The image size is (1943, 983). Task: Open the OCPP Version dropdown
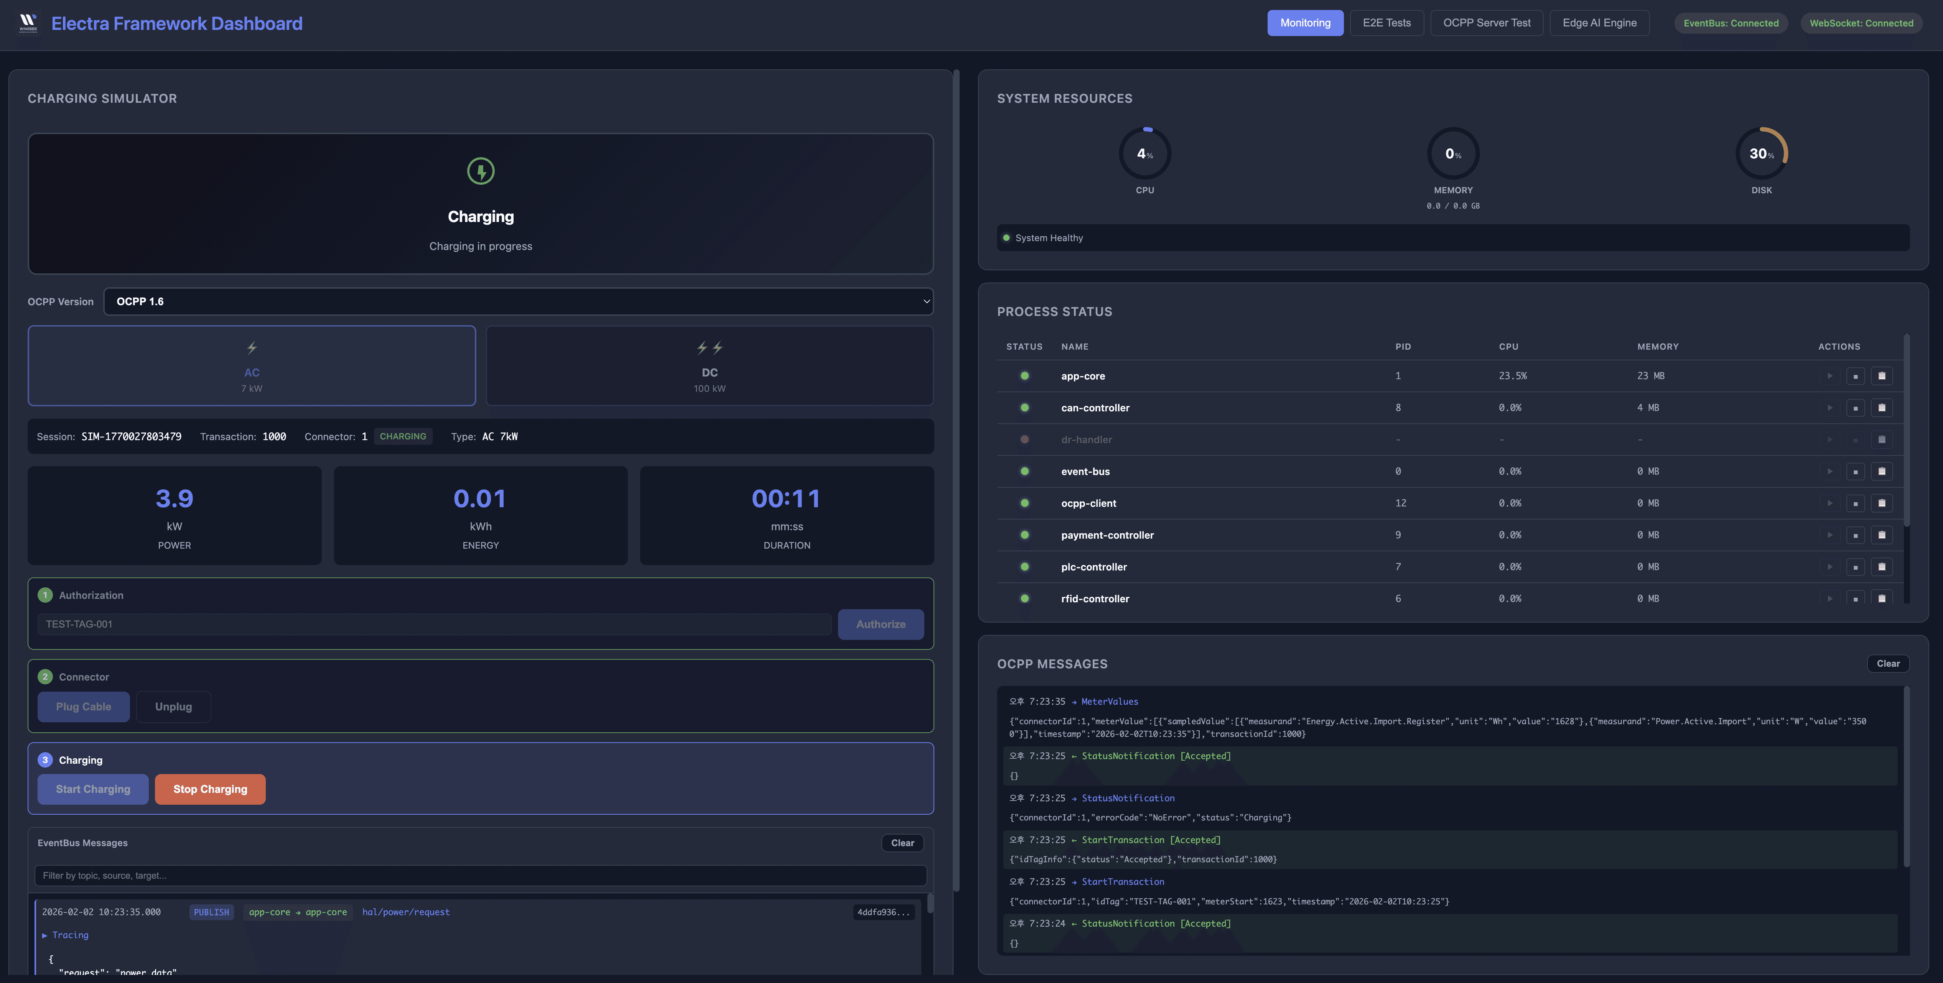point(518,302)
